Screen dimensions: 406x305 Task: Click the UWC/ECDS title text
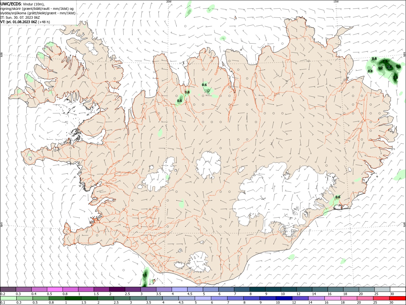[x=10, y=4]
